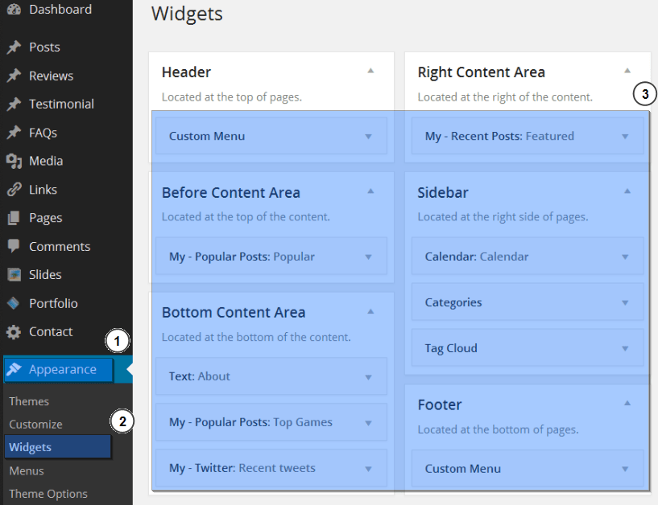Click the Posts pushpin icon
This screenshot has height=505, width=658.
tap(14, 47)
